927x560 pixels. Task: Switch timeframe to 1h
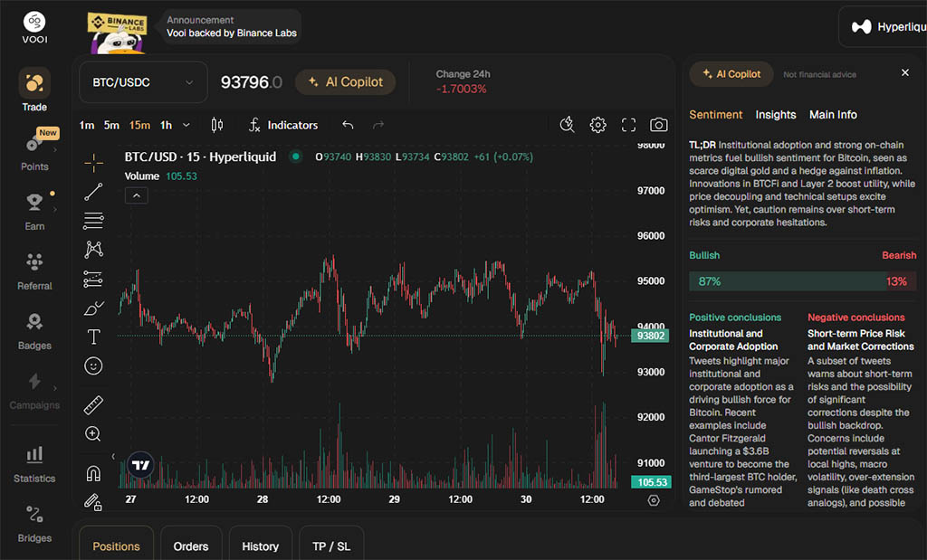pos(167,125)
